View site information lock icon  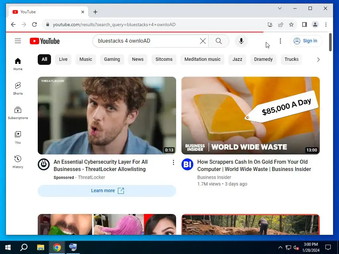click(48, 24)
